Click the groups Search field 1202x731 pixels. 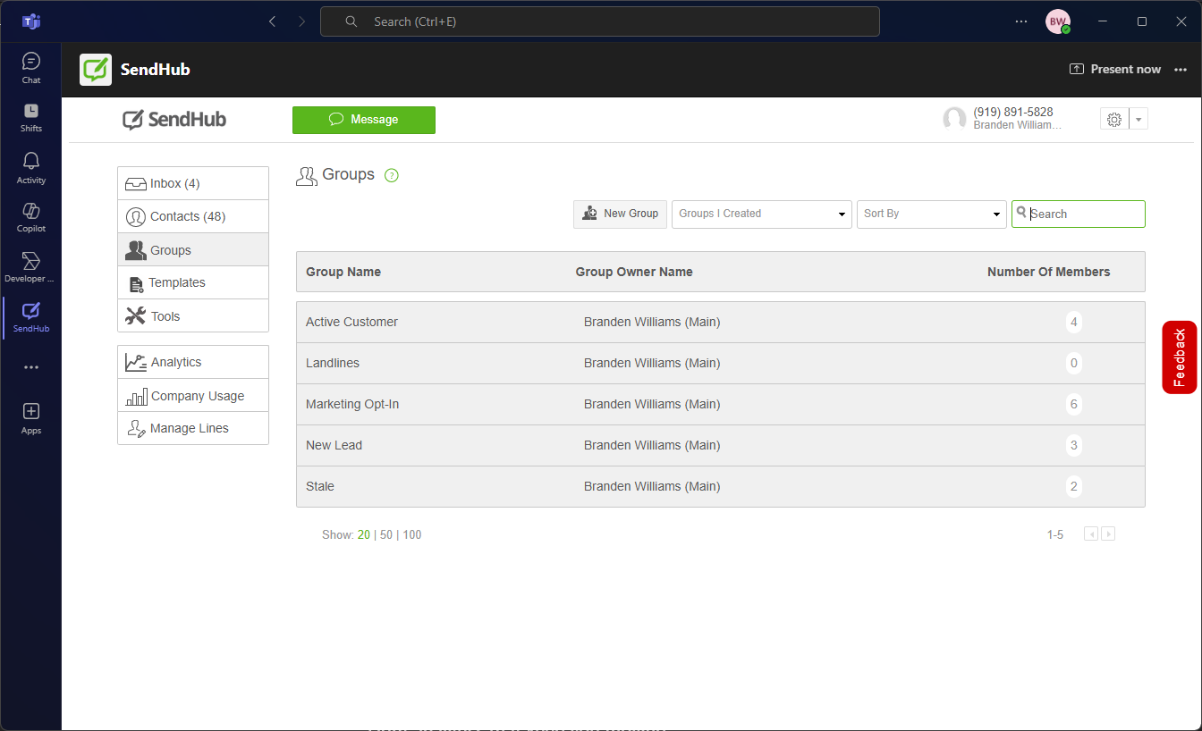click(x=1084, y=214)
